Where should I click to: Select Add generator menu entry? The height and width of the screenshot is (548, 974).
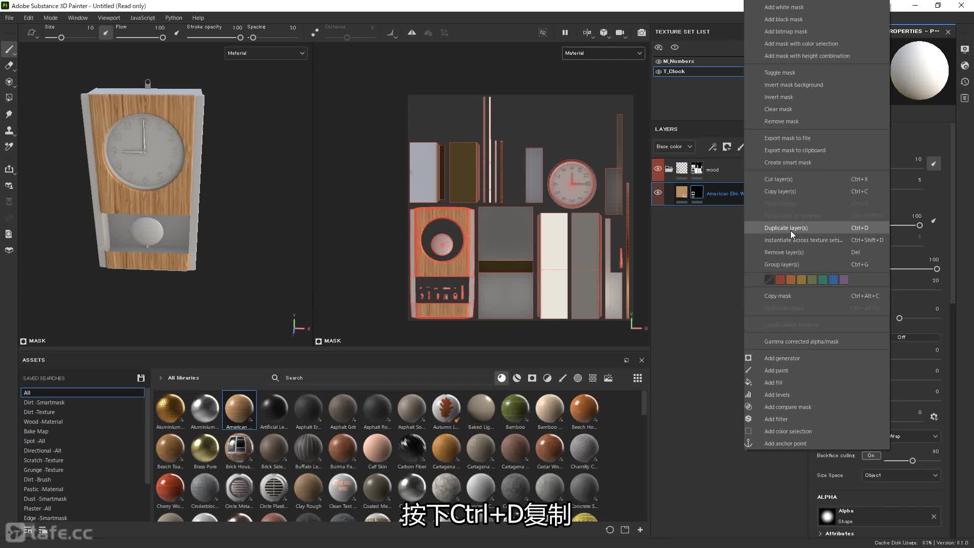coord(817,358)
